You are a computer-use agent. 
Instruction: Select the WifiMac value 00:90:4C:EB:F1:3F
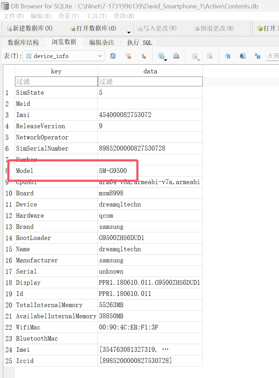coord(150,327)
